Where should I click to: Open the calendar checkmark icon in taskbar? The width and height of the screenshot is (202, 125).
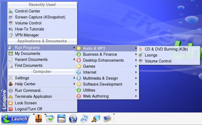[50, 119]
